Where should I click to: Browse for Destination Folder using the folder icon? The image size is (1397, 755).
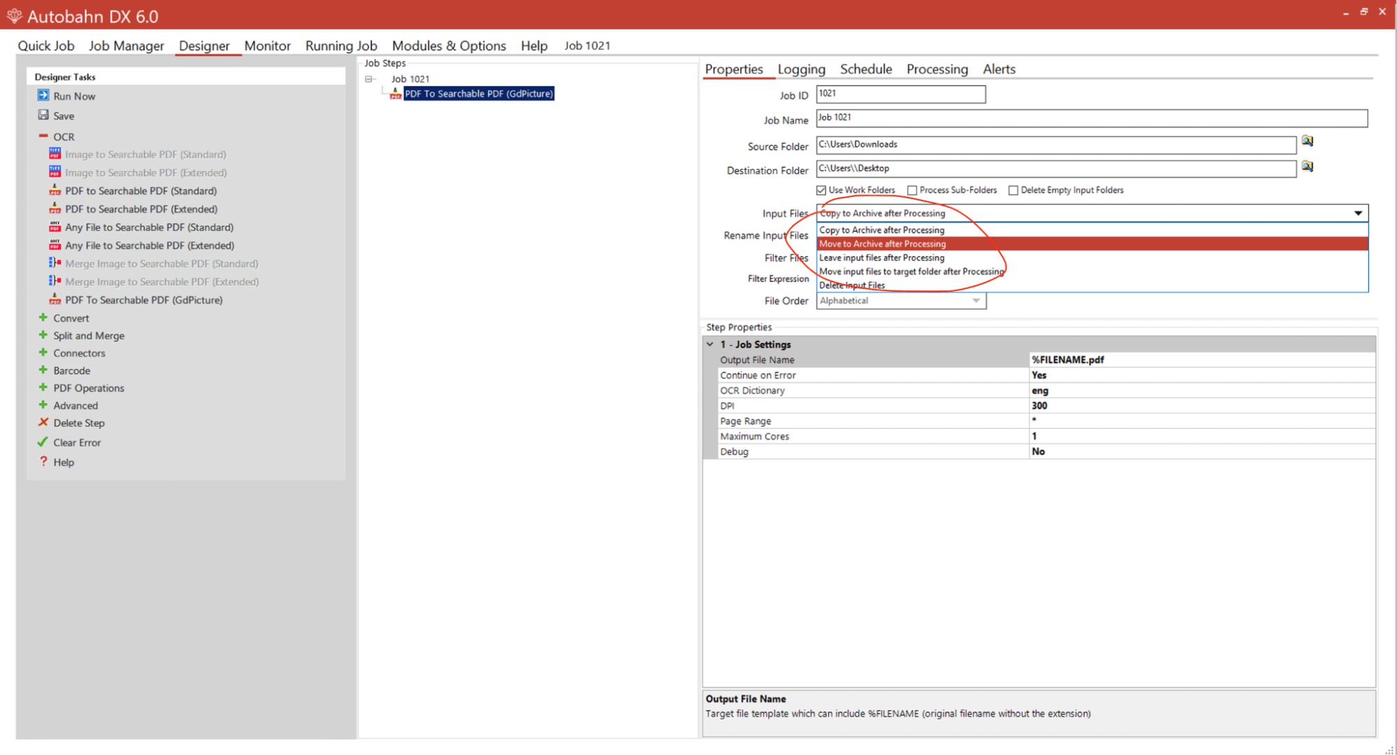(1307, 167)
